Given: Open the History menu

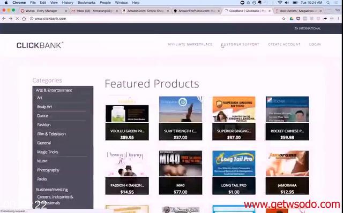Looking at the screenshot, I should pos(68,3).
